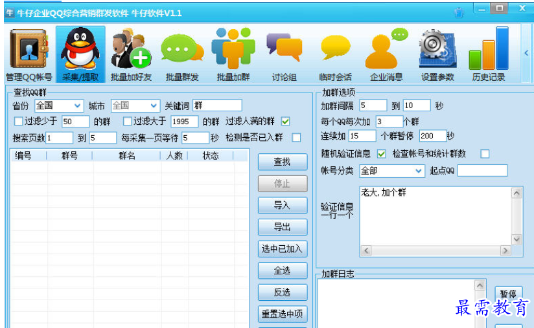The image size is (534, 328).
Task: Click 验证信息 text area
Action: pyautogui.click(x=435, y=216)
